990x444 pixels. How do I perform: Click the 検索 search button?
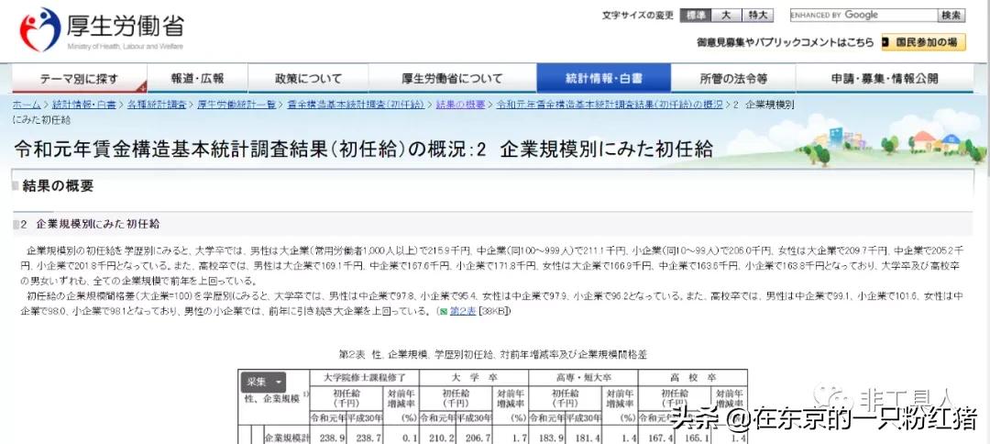[951, 16]
